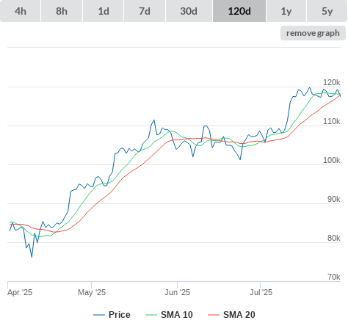Click the active 120d tab
Viewport: 348px width, 334px height.
[x=239, y=11]
